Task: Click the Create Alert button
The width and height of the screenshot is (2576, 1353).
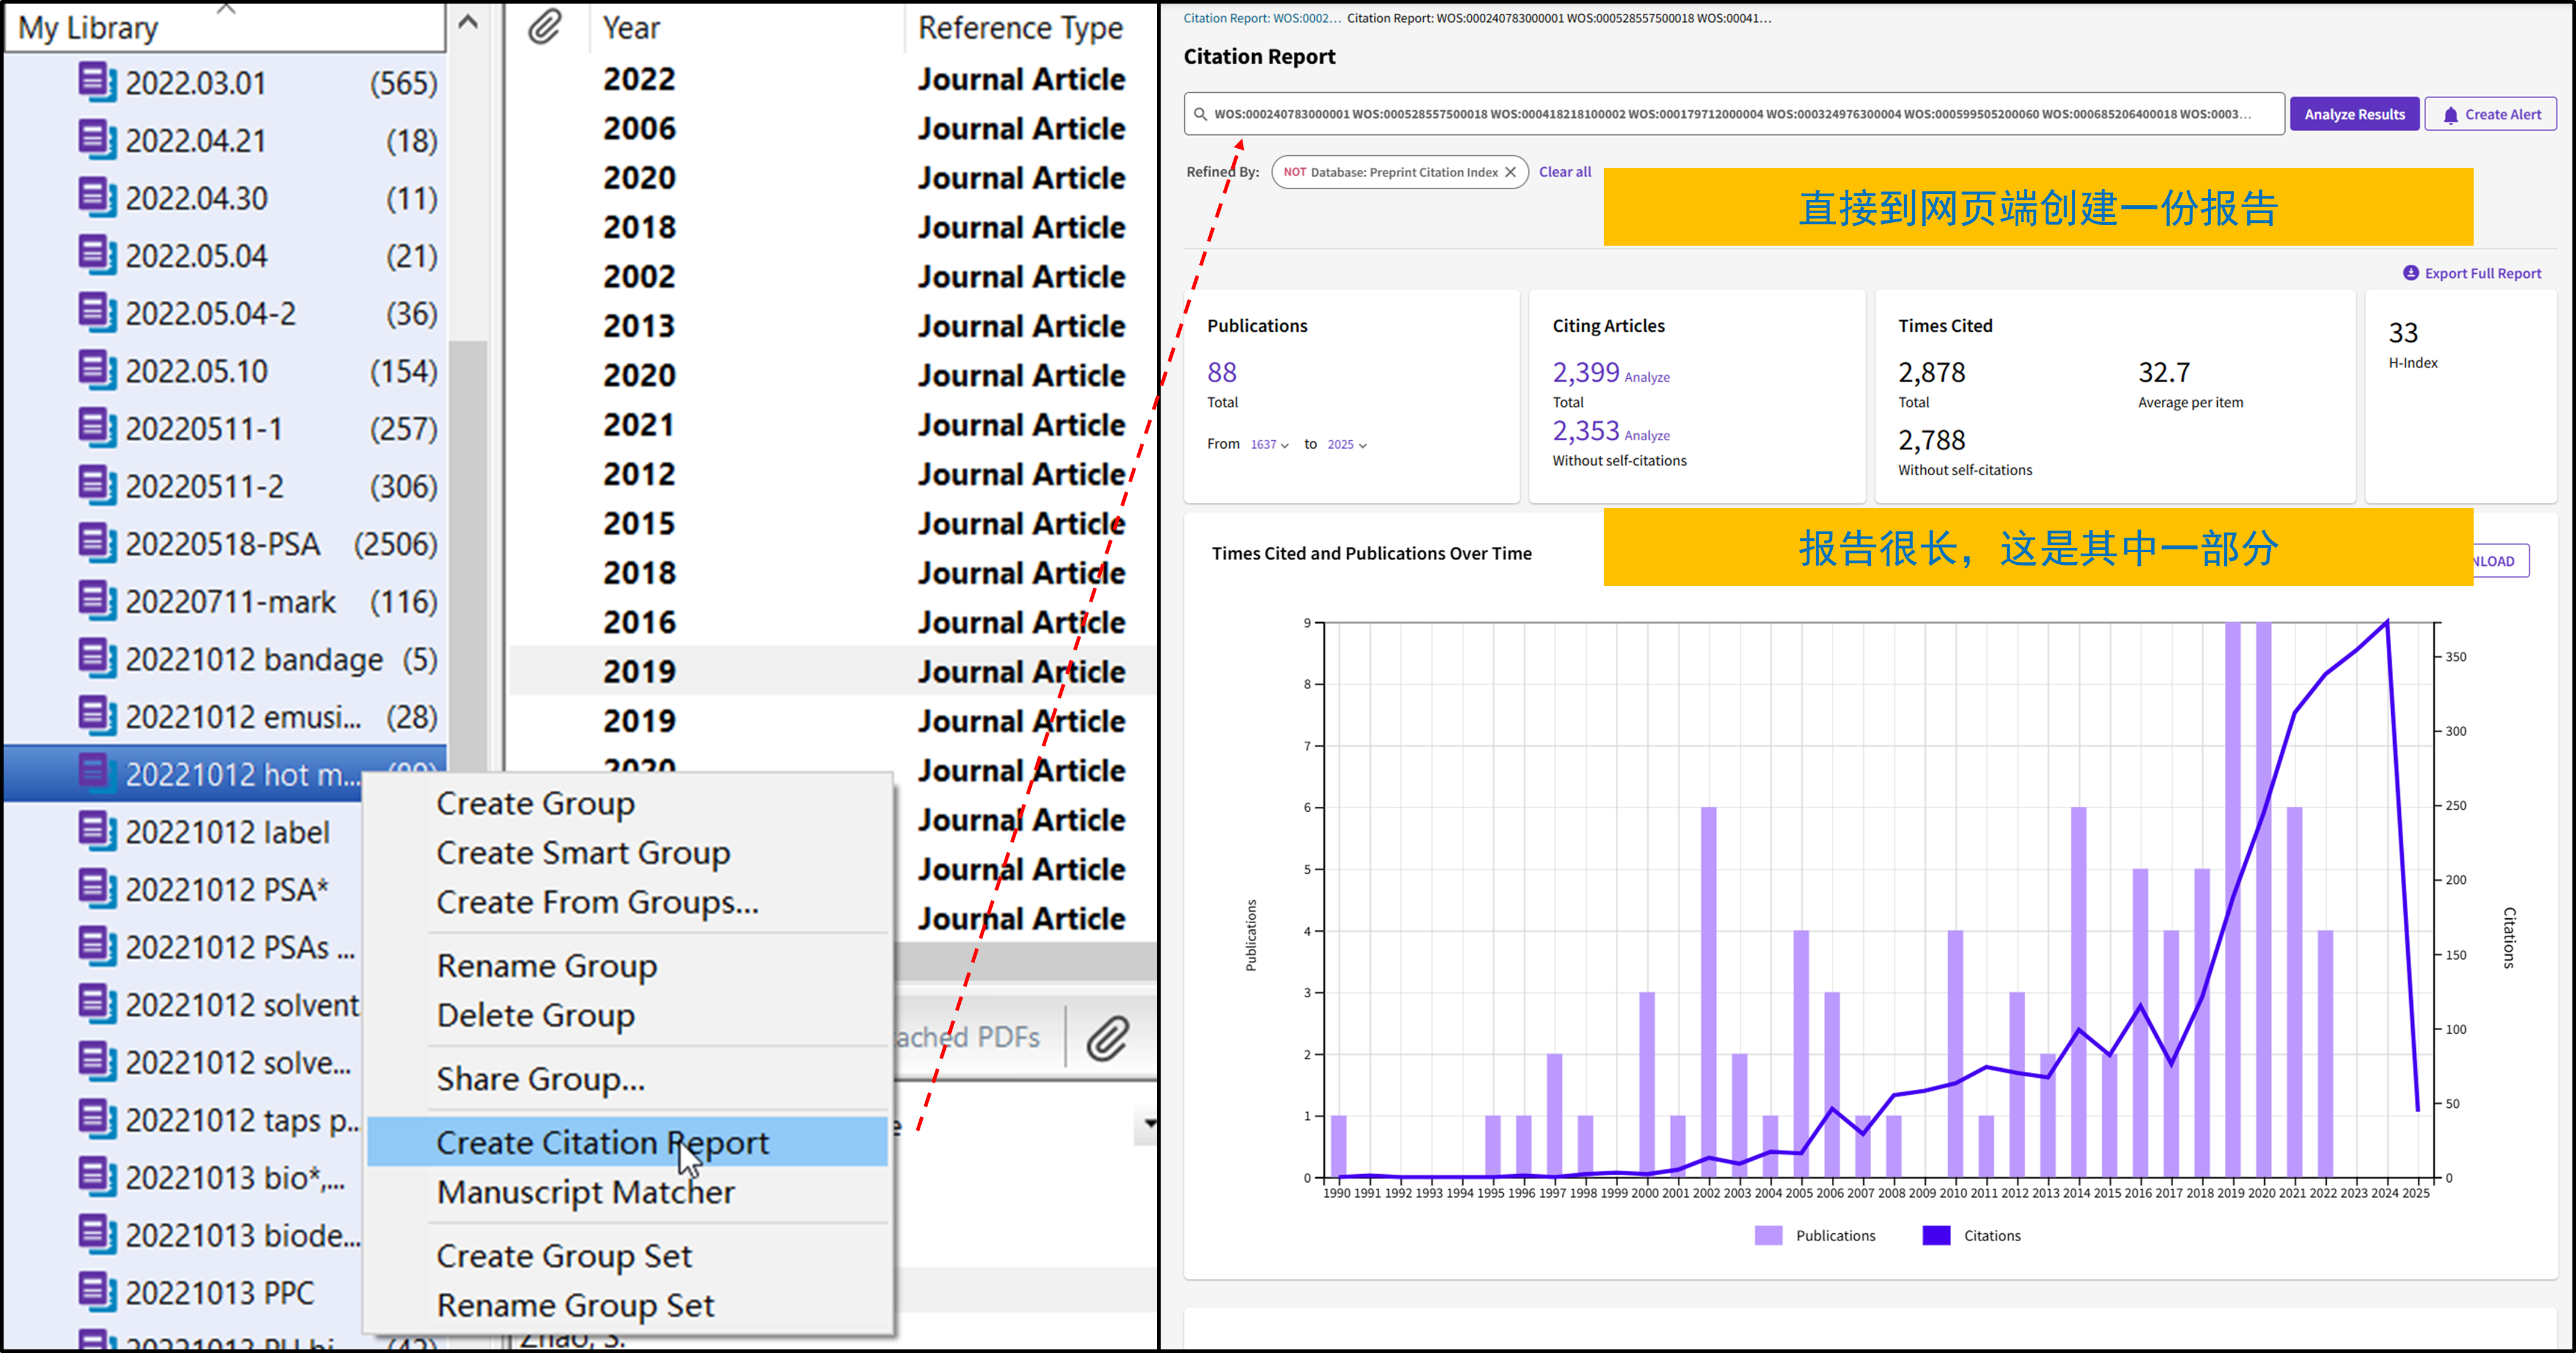Action: point(2490,114)
